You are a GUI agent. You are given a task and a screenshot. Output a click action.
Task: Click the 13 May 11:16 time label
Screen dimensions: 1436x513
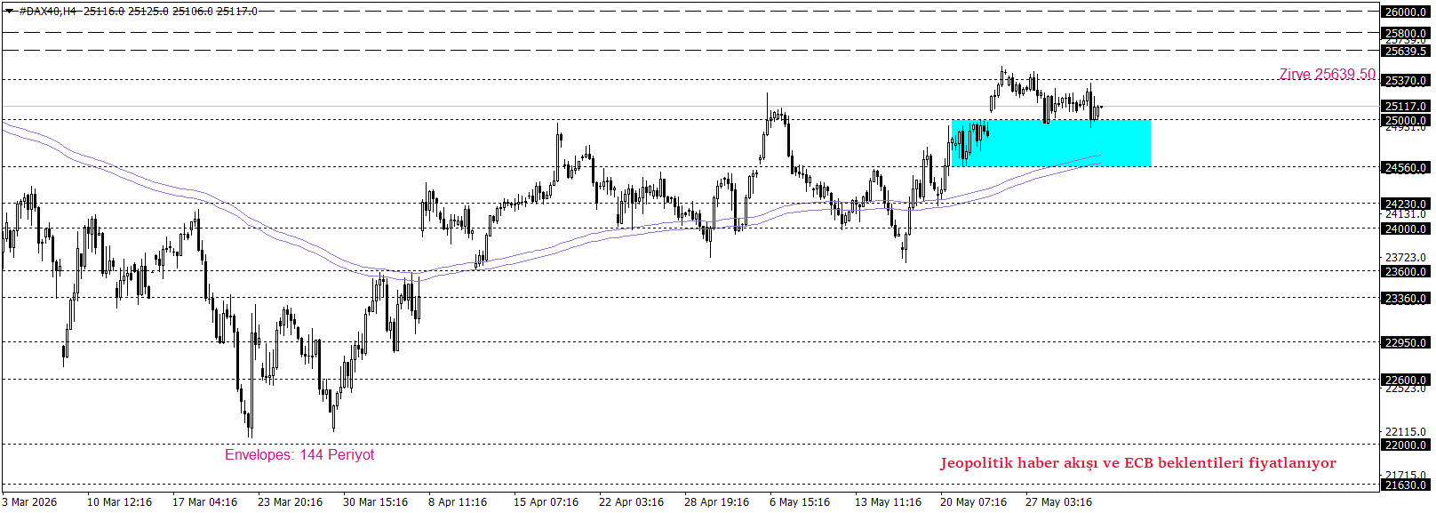click(888, 502)
